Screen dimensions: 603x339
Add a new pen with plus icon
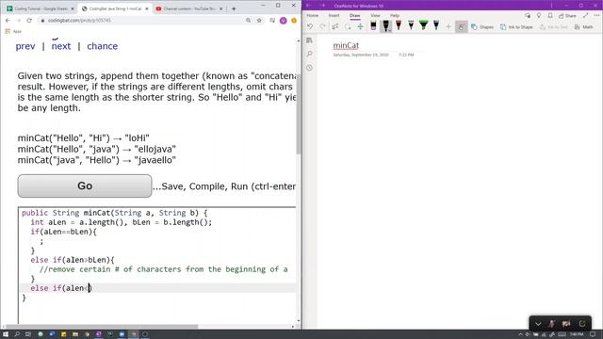pyautogui.click(x=448, y=26)
